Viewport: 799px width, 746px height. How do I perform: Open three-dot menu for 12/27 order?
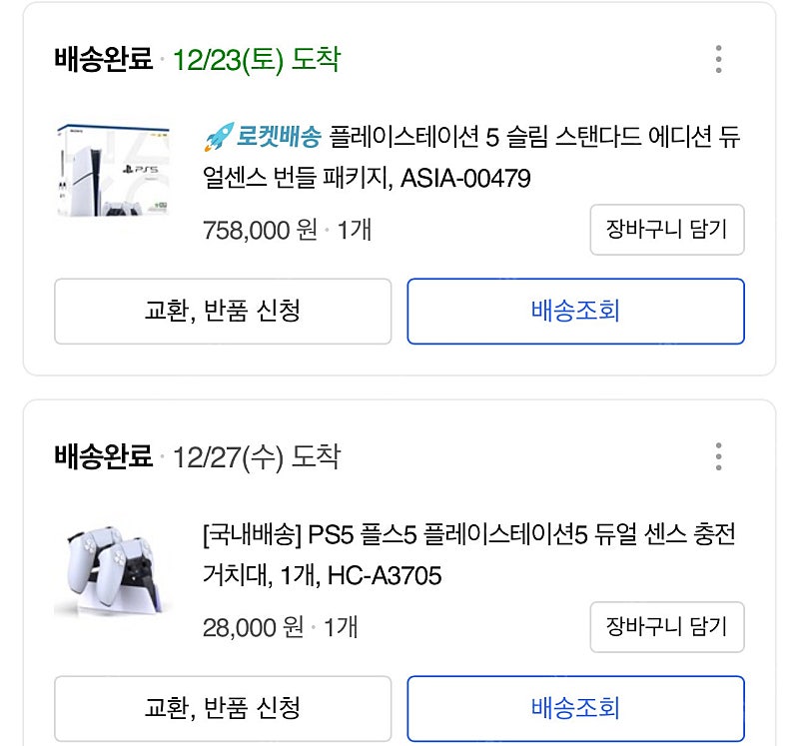pyautogui.click(x=718, y=456)
